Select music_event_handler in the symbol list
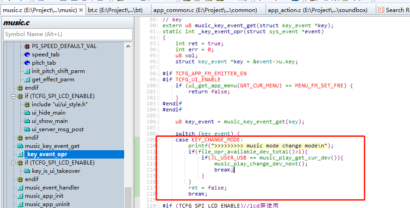 pos(52,188)
